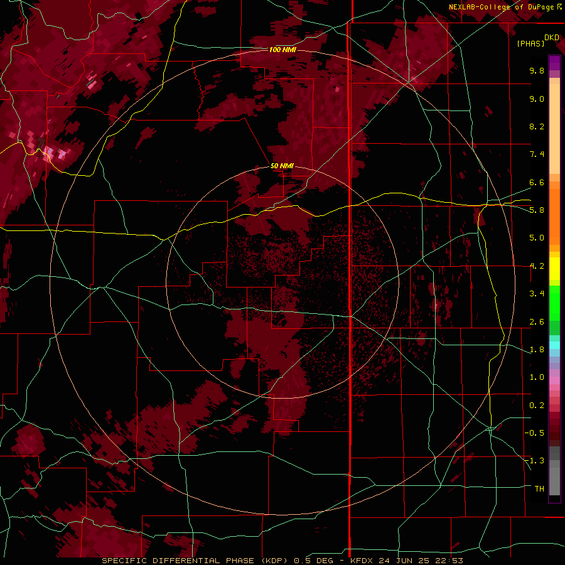
Task: Click the 7.4 legend value
Action: click(x=537, y=154)
